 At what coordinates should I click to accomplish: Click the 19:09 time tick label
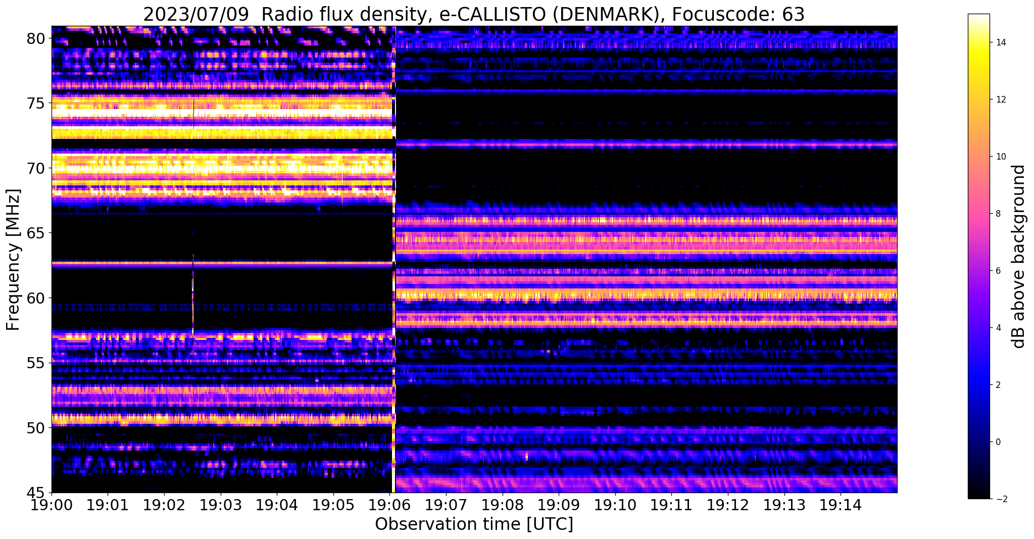pos(559,505)
